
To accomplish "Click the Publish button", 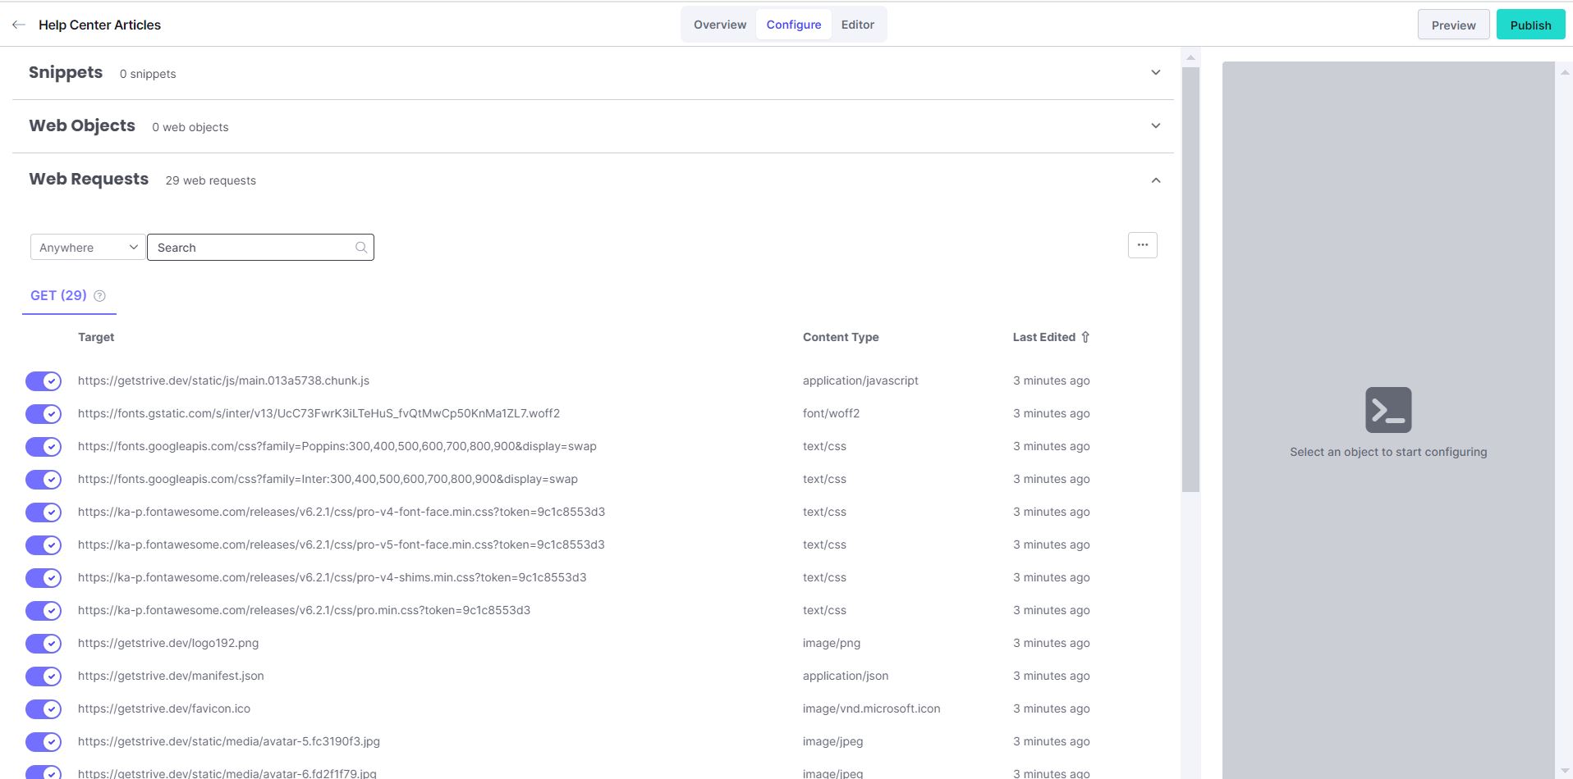I will pyautogui.click(x=1530, y=25).
